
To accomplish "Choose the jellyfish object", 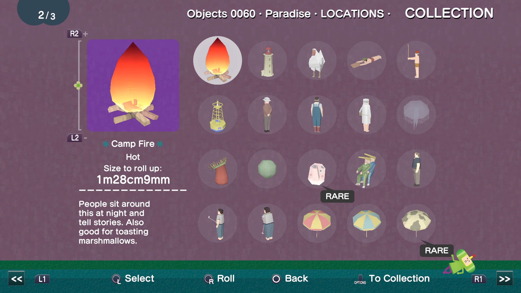I will [x=416, y=115].
